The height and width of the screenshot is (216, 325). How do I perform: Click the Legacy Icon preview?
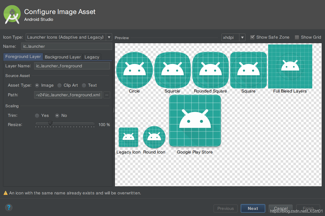[128, 137]
